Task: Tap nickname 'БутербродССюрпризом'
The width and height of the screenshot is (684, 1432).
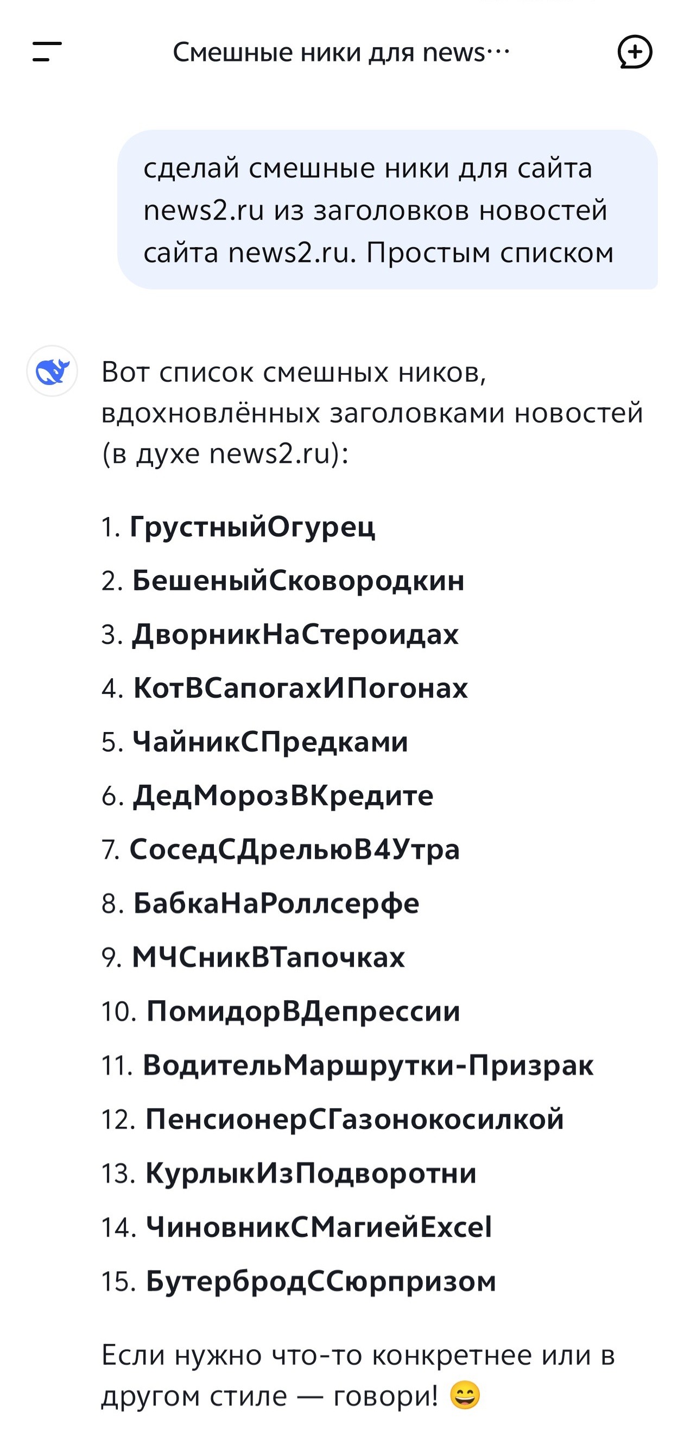Action: (321, 1281)
